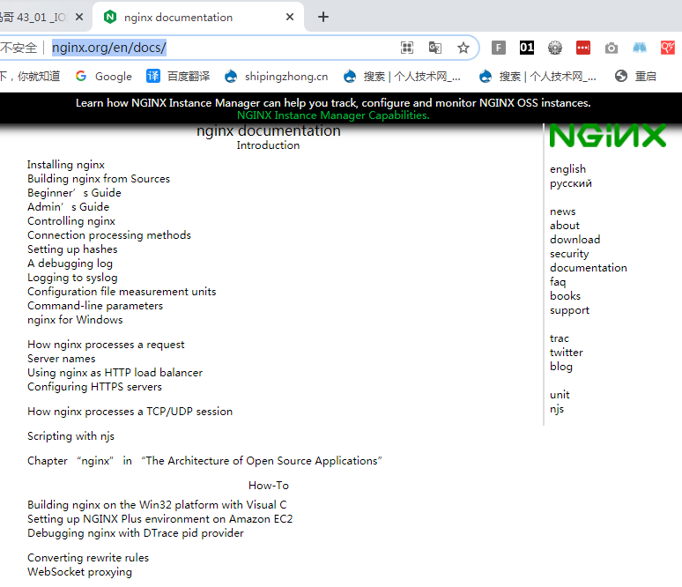Open How nginx processes a TCP/UDP session
The image size is (682, 587).
(x=130, y=412)
